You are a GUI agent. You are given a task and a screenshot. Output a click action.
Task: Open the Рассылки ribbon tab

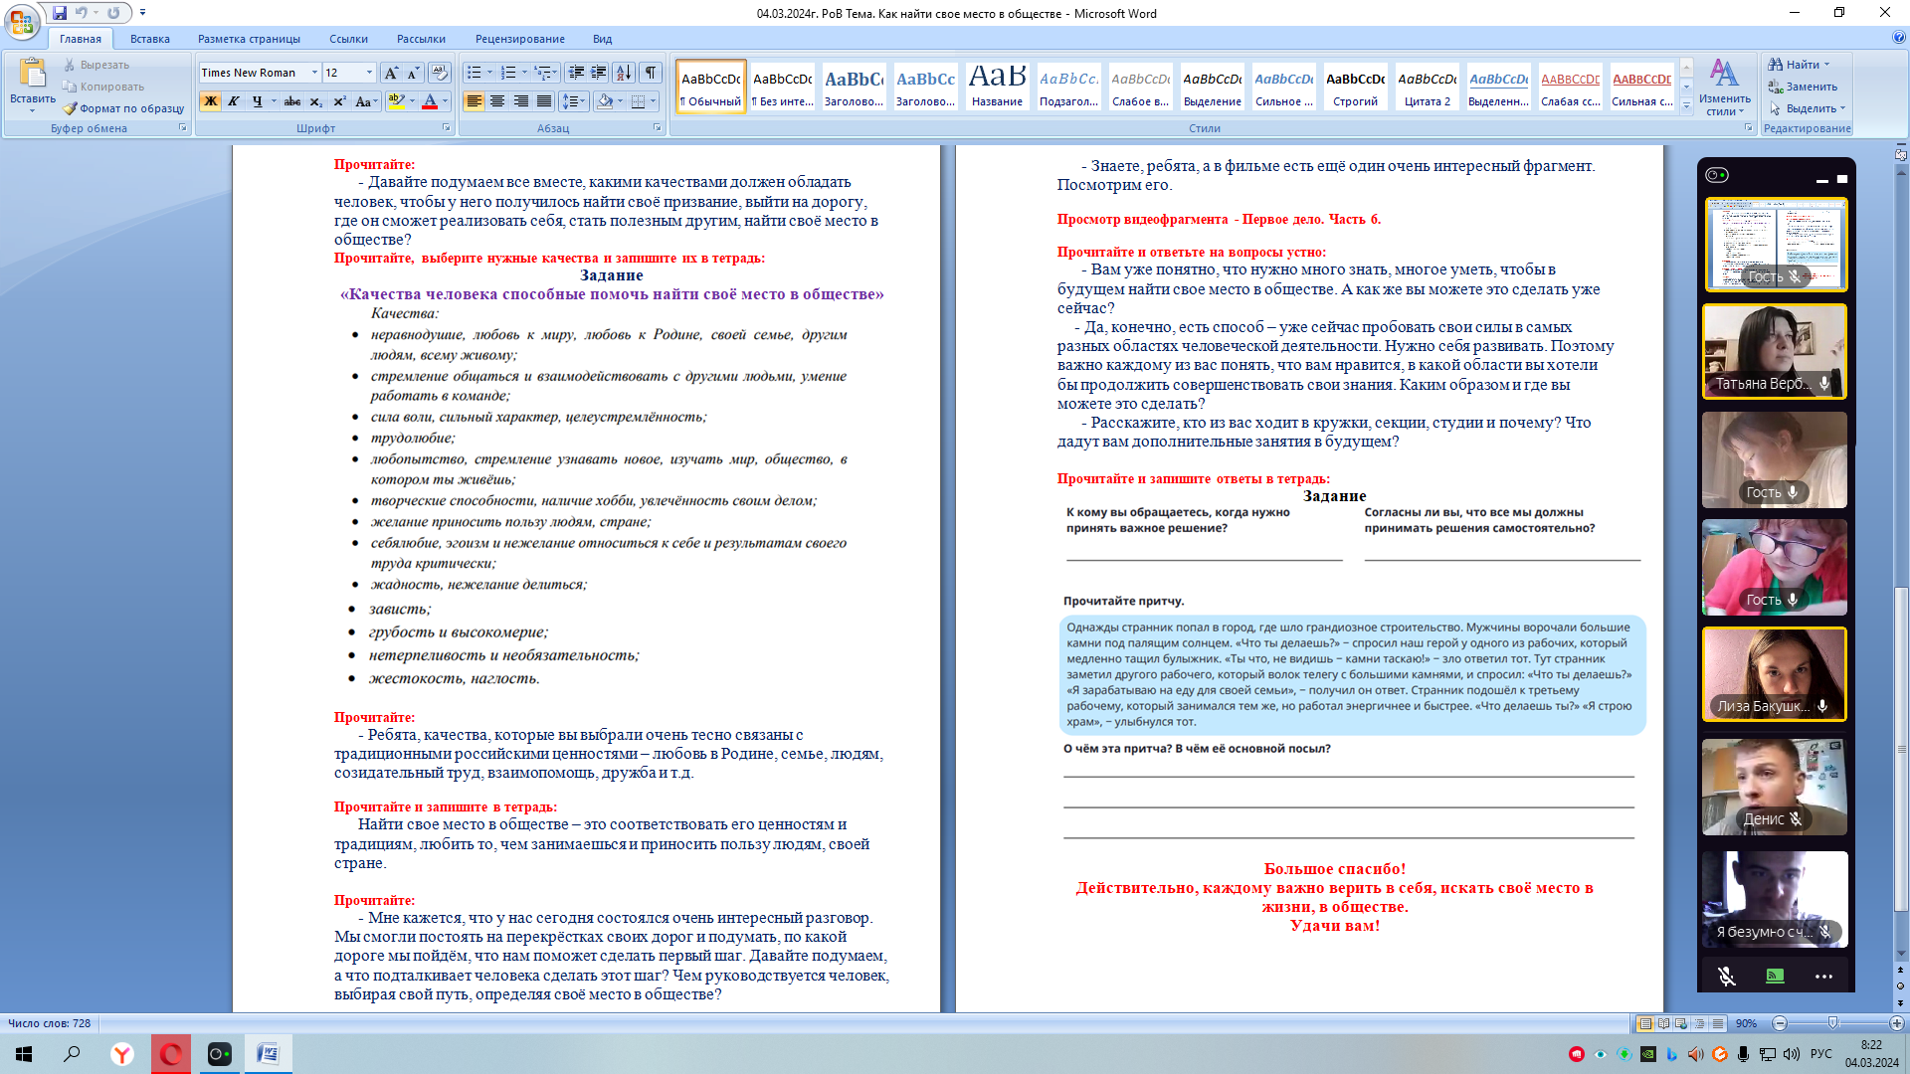coord(421,39)
